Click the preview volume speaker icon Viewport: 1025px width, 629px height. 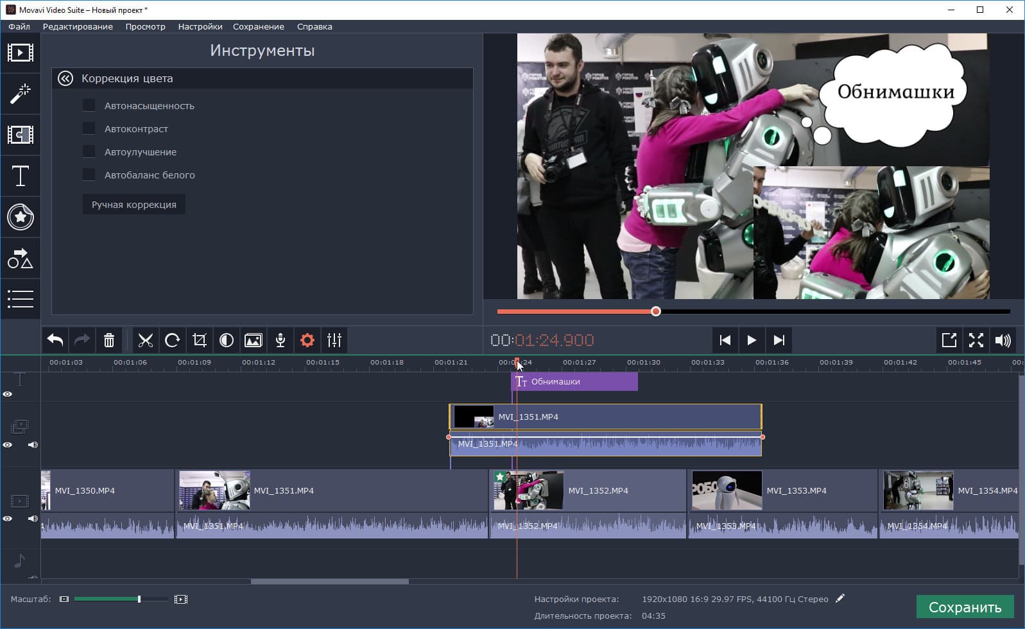tap(1003, 340)
